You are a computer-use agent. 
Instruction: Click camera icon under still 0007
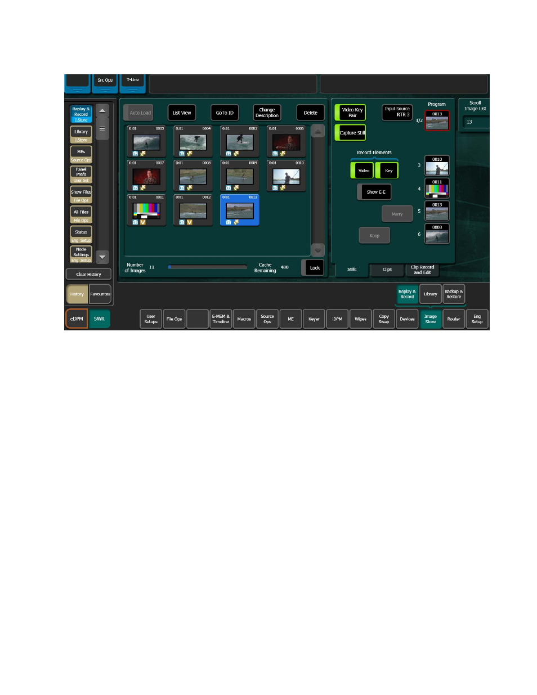[x=135, y=188]
